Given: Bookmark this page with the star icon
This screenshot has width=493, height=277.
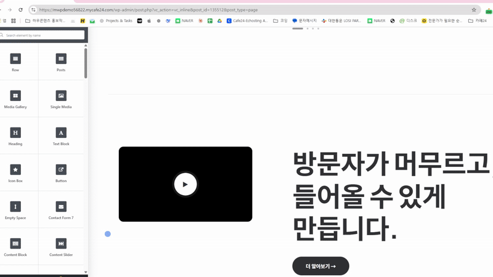Looking at the screenshot, I should tap(474, 10).
